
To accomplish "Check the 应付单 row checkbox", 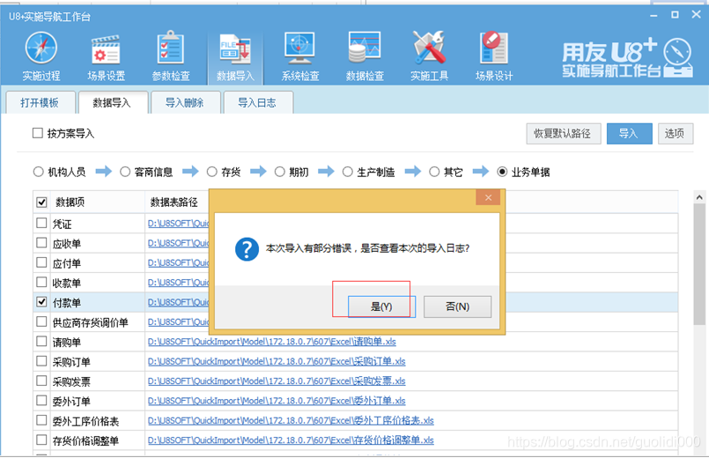I will (41, 262).
